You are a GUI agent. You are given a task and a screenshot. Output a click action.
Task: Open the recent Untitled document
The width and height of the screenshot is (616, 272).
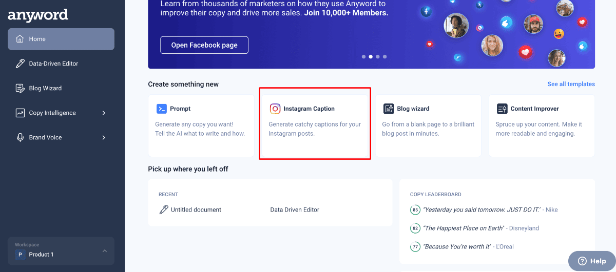click(196, 210)
